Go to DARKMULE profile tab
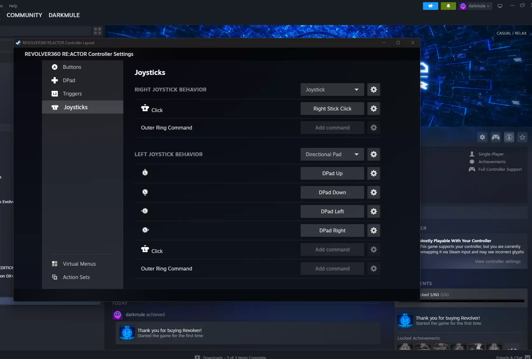532x359 pixels. 64,15
